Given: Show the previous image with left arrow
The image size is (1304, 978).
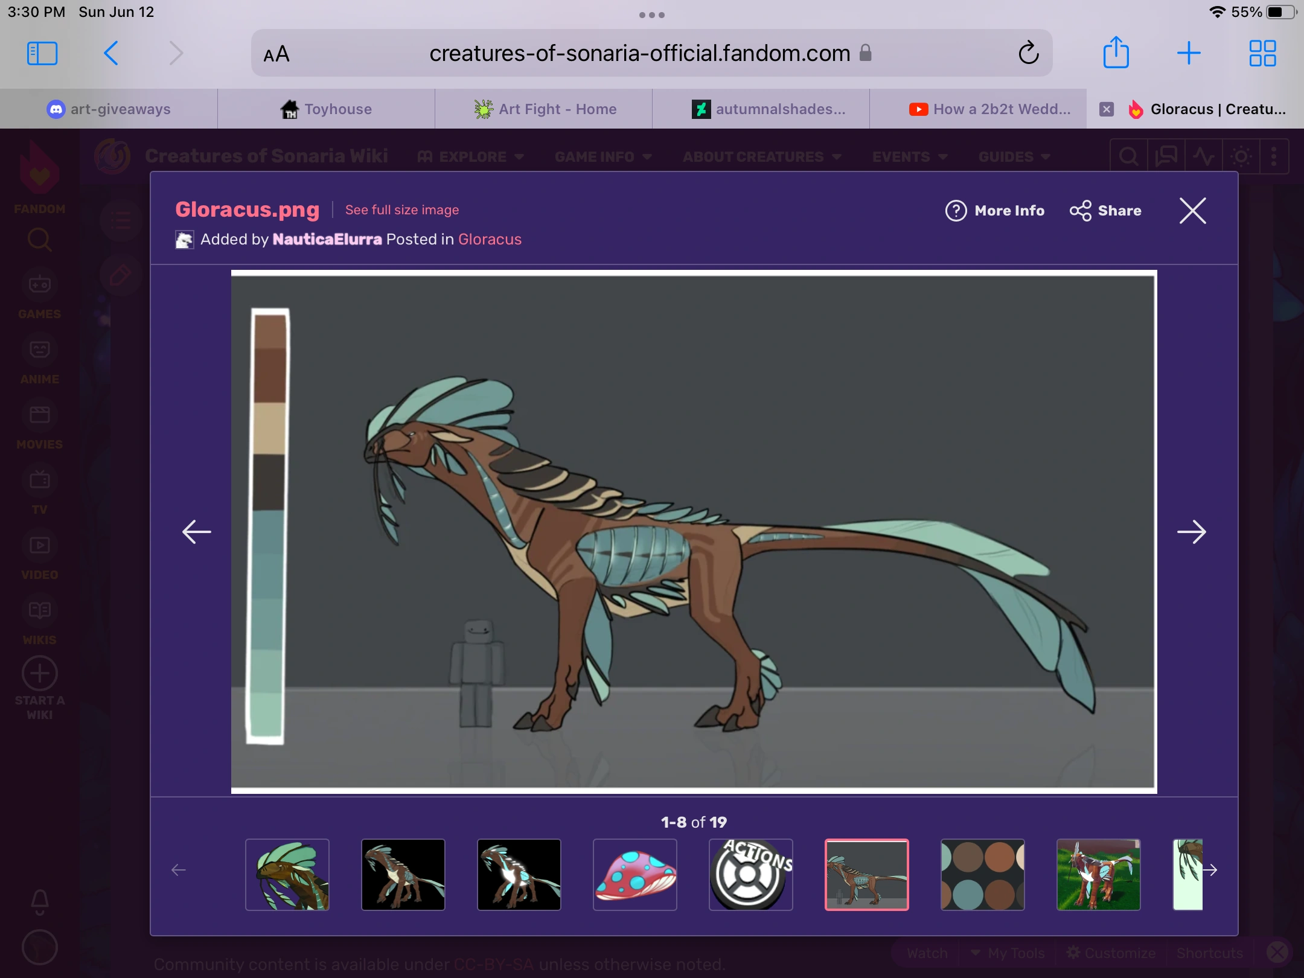Looking at the screenshot, I should click(x=197, y=532).
